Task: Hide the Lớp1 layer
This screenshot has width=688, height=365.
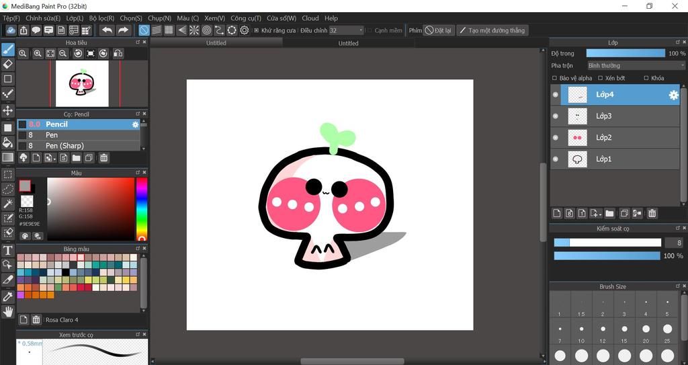Action: (556, 159)
